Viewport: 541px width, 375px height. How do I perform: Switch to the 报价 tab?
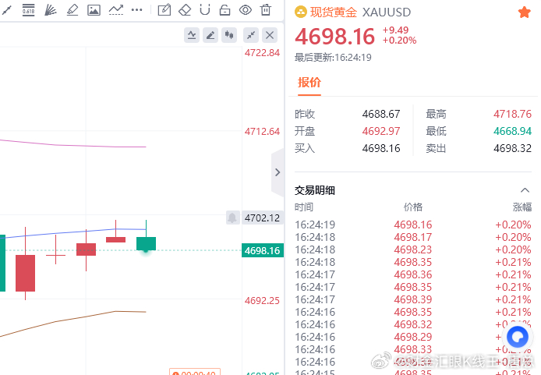(x=309, y=83)
